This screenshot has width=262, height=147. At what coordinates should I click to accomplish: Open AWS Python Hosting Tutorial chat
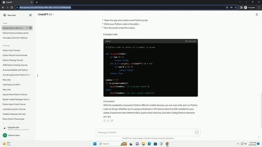pos(15,65)
